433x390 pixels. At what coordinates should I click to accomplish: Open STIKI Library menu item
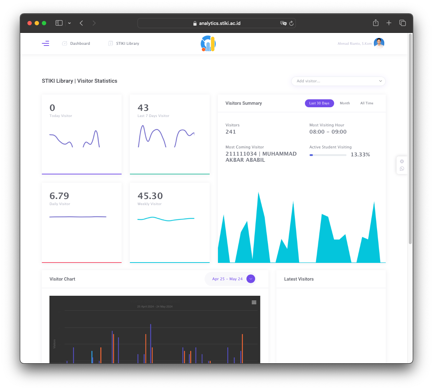coord(127,44)
